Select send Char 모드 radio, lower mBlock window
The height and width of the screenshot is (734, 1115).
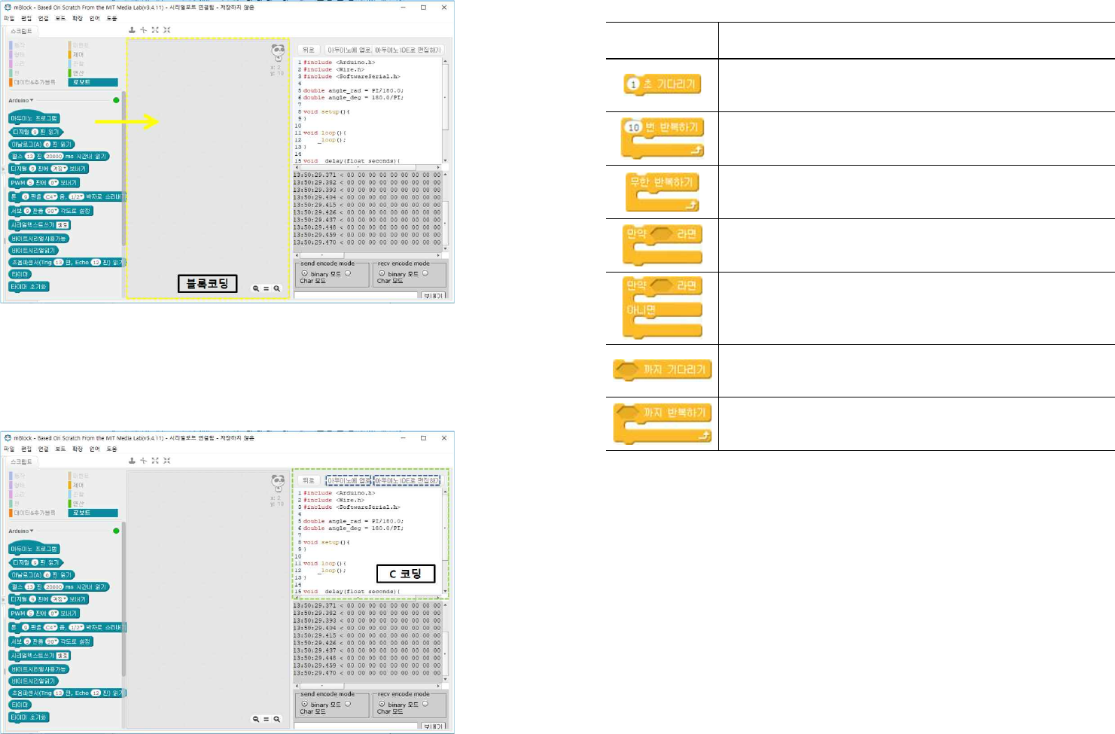[x=348, y=704]
